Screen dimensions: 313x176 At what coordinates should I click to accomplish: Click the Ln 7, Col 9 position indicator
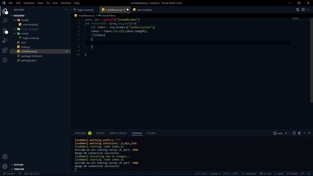tap(201, 174)
